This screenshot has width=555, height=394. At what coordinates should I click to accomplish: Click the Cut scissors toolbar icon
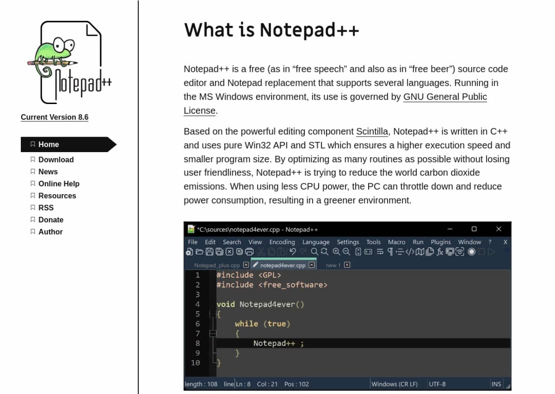click(x=261, y=251)
